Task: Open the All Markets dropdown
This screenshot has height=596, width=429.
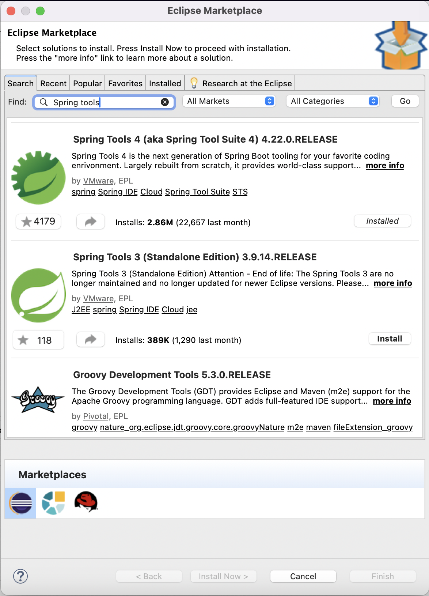Action: 229,101
